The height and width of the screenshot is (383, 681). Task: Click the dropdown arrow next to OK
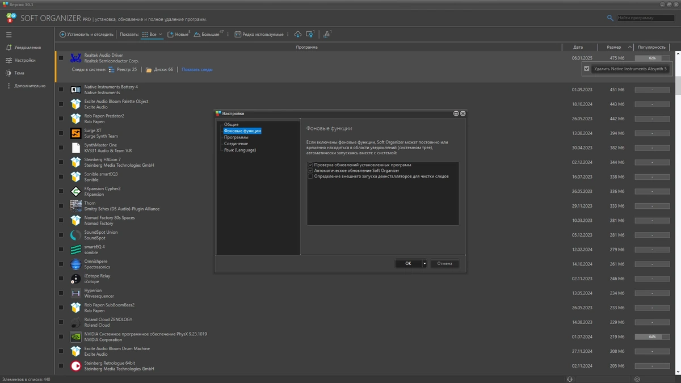424,263
